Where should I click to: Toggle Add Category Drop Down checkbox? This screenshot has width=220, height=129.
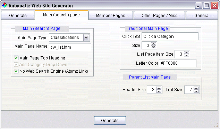[16, 65]
